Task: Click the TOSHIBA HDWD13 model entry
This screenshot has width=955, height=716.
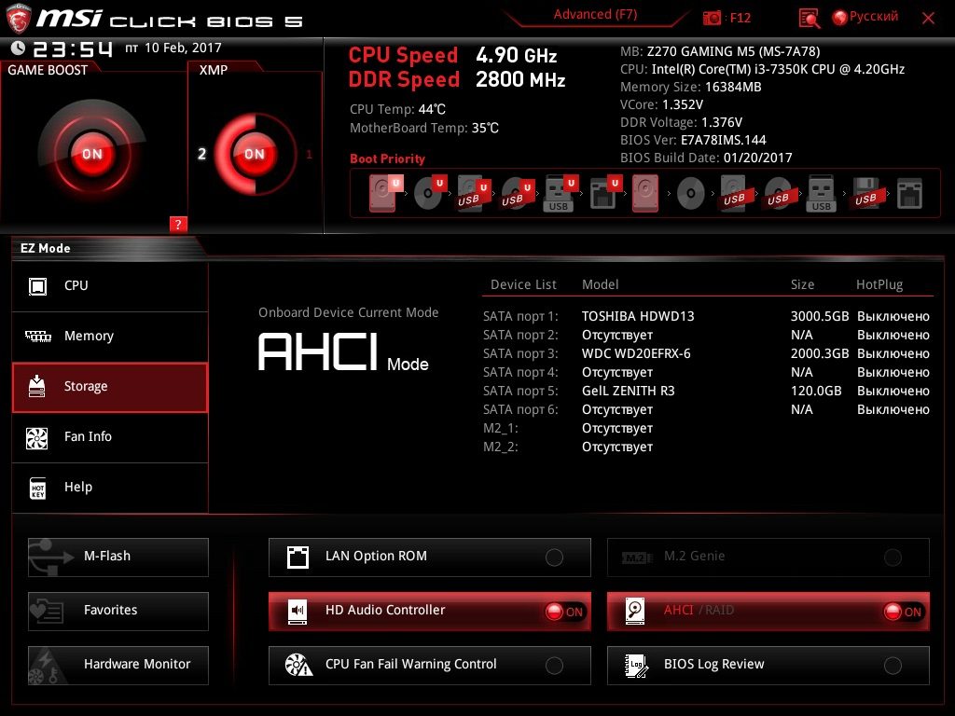Action: click(638, 316)
